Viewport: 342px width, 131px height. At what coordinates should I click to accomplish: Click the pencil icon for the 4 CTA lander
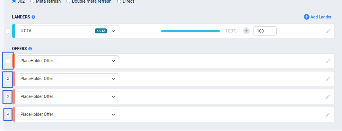328,31
